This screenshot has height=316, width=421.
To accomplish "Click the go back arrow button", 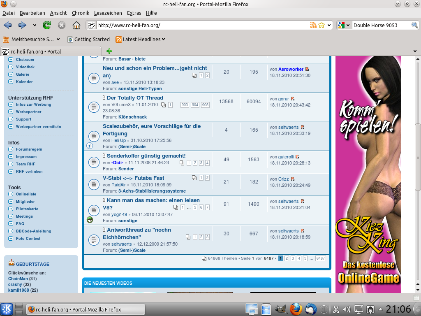I will pyautogui.click(x=8, y=25).
